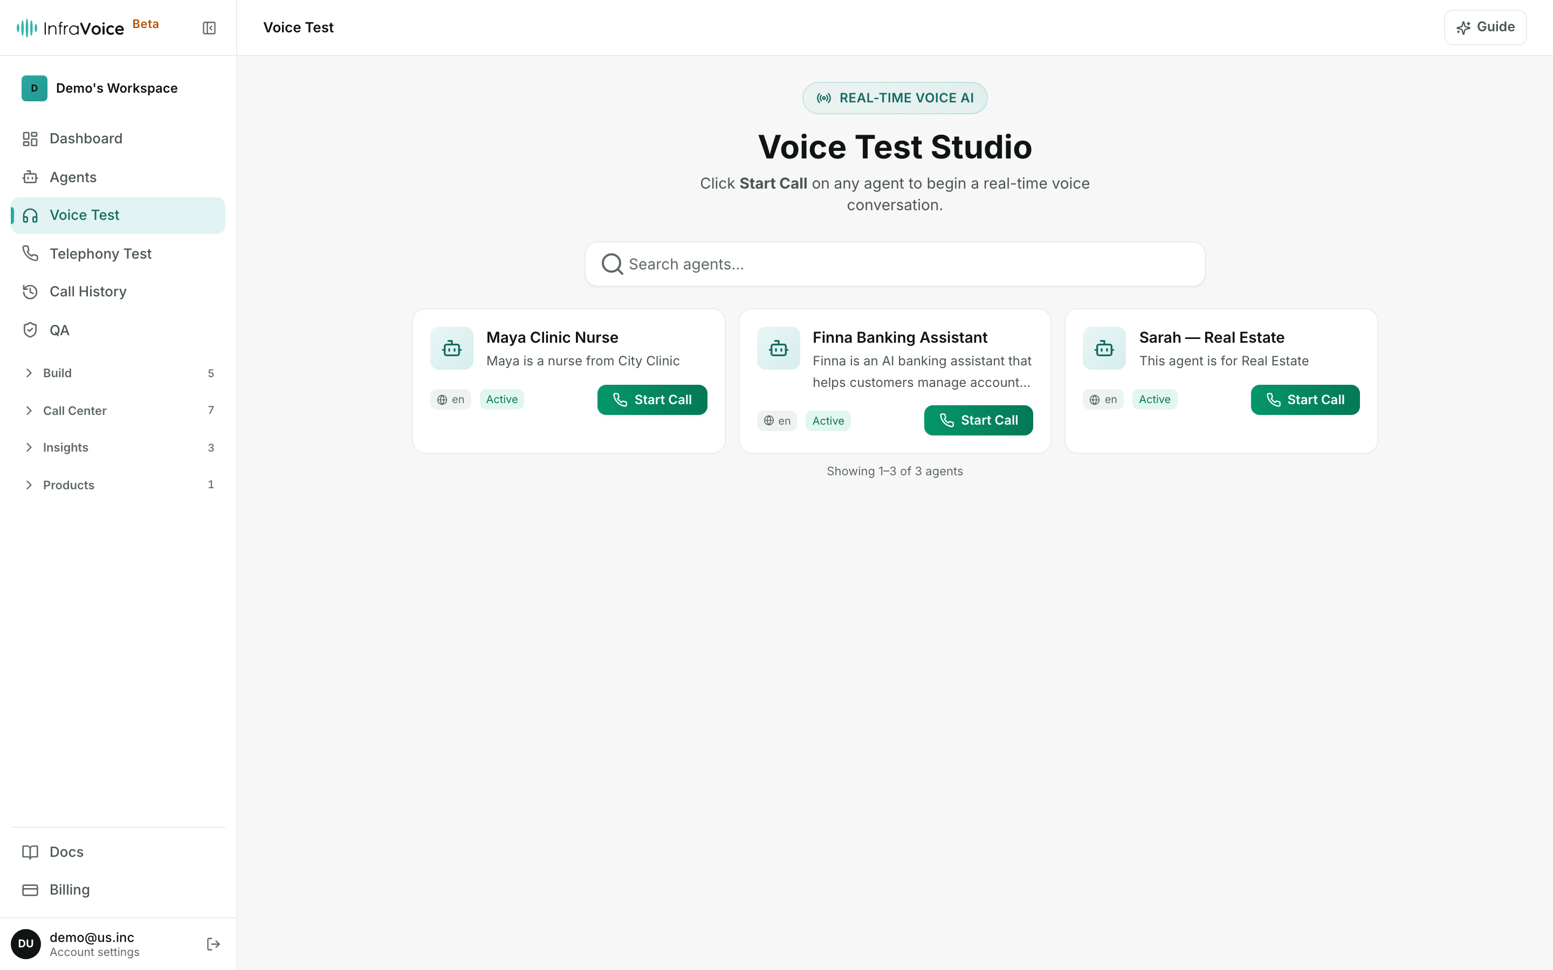Screen dimensions: 1553x970
Task: Open Demo's Workspace switcher
Action: pos(118,88)
